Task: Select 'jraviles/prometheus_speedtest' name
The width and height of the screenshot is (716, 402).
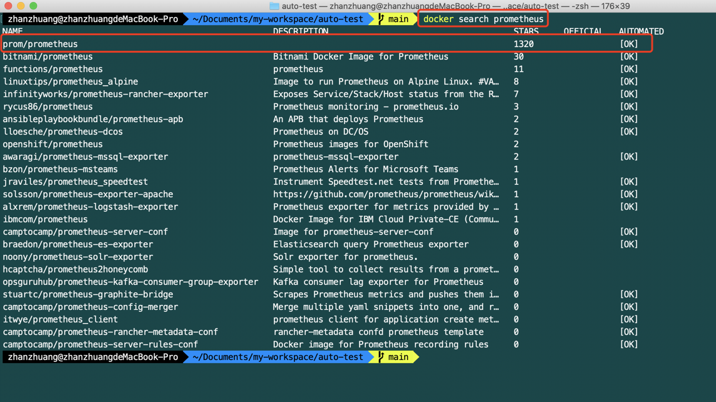Action: [x=75, y=182]
